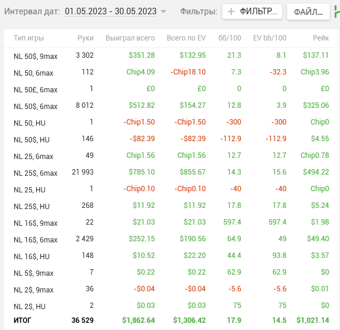Click the ИТОГ totals row
Screen dimensions: 340x330
[171, 320]
